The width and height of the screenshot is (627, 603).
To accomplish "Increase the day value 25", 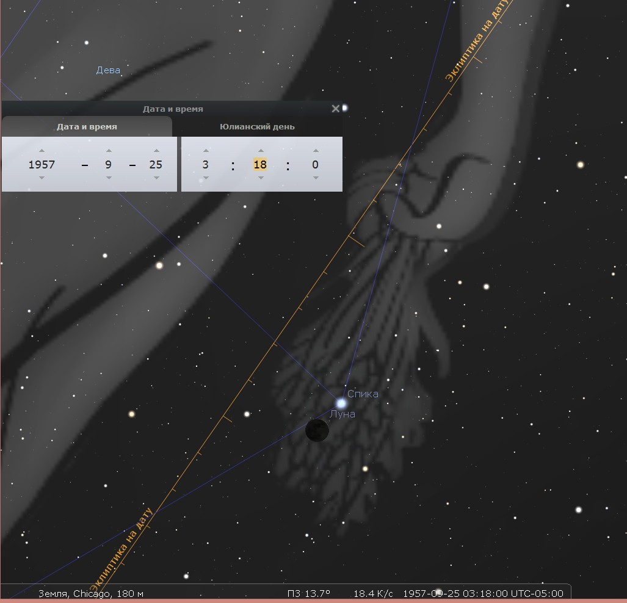I will pyautogui.click(x=156, y=151).
